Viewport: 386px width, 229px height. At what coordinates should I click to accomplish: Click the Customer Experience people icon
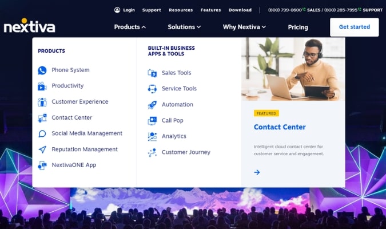click(x=42, y=102)
